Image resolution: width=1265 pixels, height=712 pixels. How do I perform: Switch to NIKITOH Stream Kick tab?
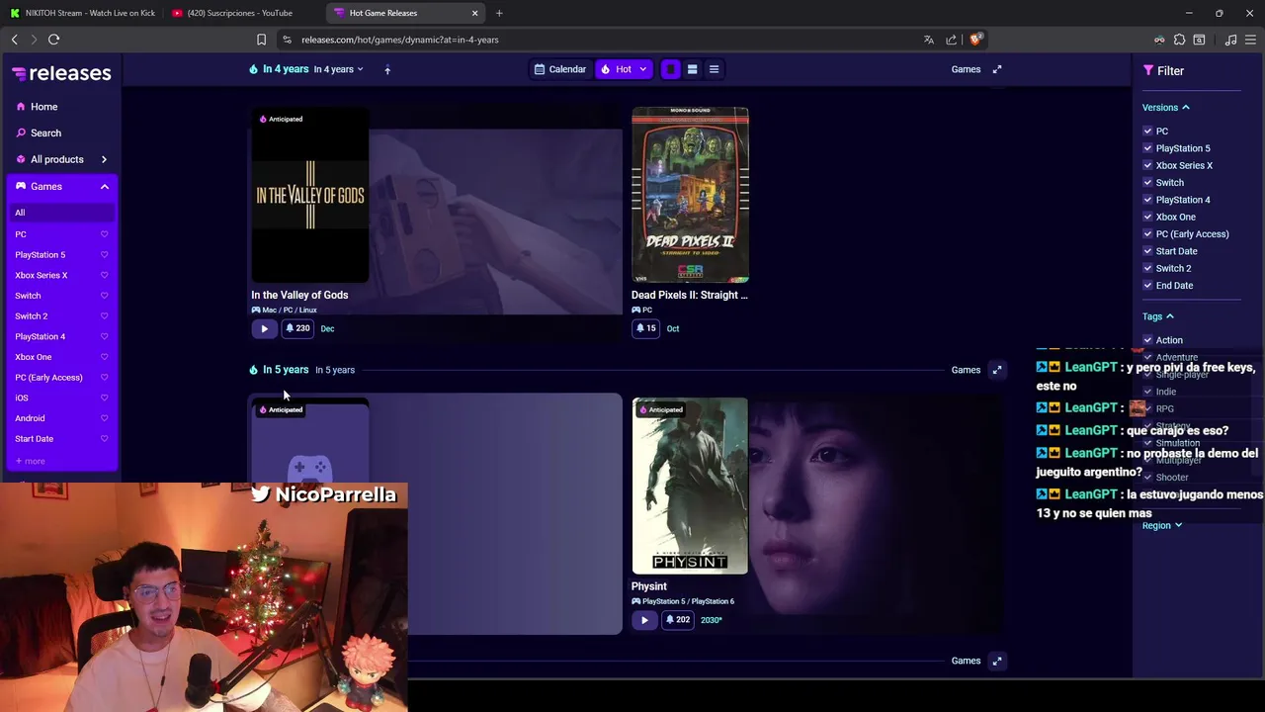point(83,13)
